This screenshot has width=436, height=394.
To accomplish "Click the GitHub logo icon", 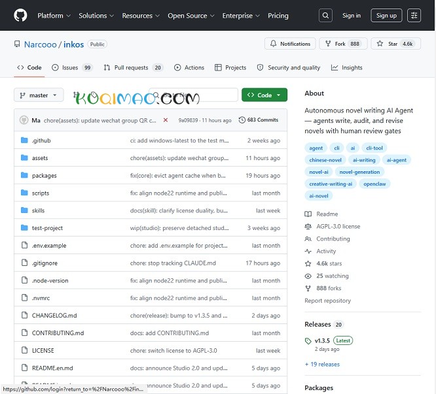I will coord(20,16).
